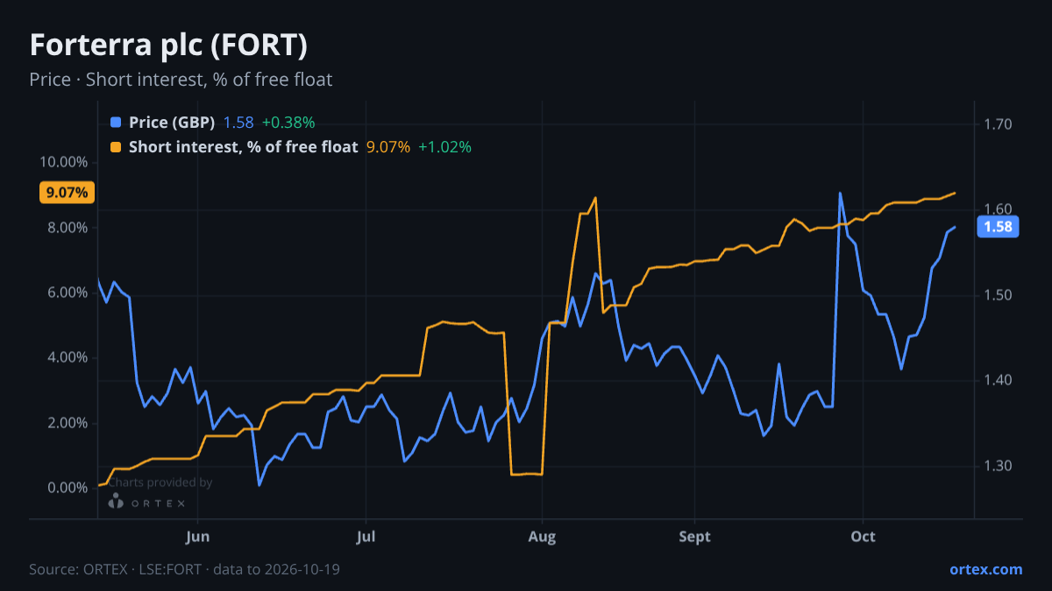Click the +0.38% price change value
This screenshot has width=1052, height=591.
288,123
